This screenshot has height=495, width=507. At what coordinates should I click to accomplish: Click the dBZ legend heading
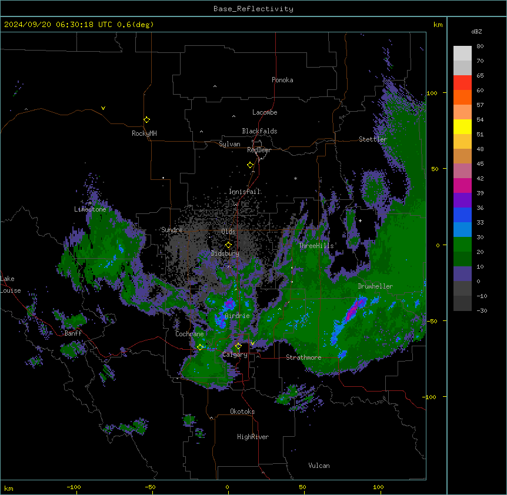click(x=476, y=32)
